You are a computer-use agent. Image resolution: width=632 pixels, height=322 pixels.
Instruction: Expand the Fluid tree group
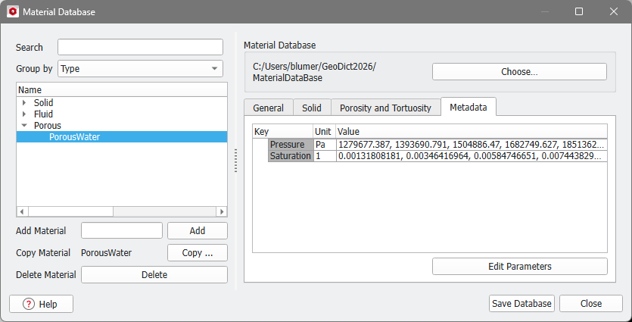[24, 114]
